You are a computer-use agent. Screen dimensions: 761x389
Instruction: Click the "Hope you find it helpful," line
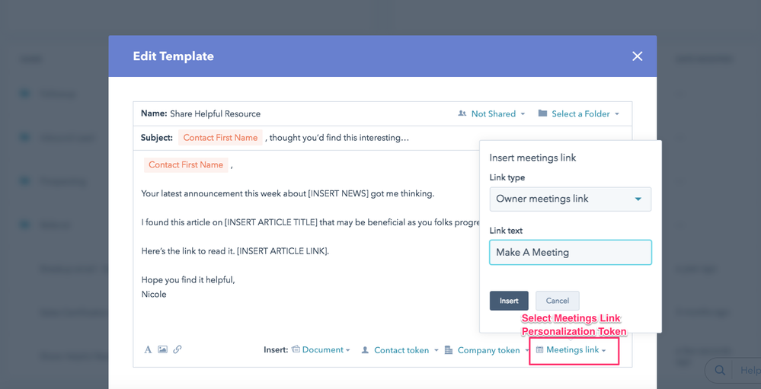(188, 280)
